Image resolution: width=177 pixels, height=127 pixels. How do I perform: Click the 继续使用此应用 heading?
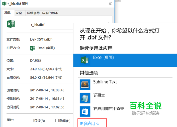[x=96, y=48]
